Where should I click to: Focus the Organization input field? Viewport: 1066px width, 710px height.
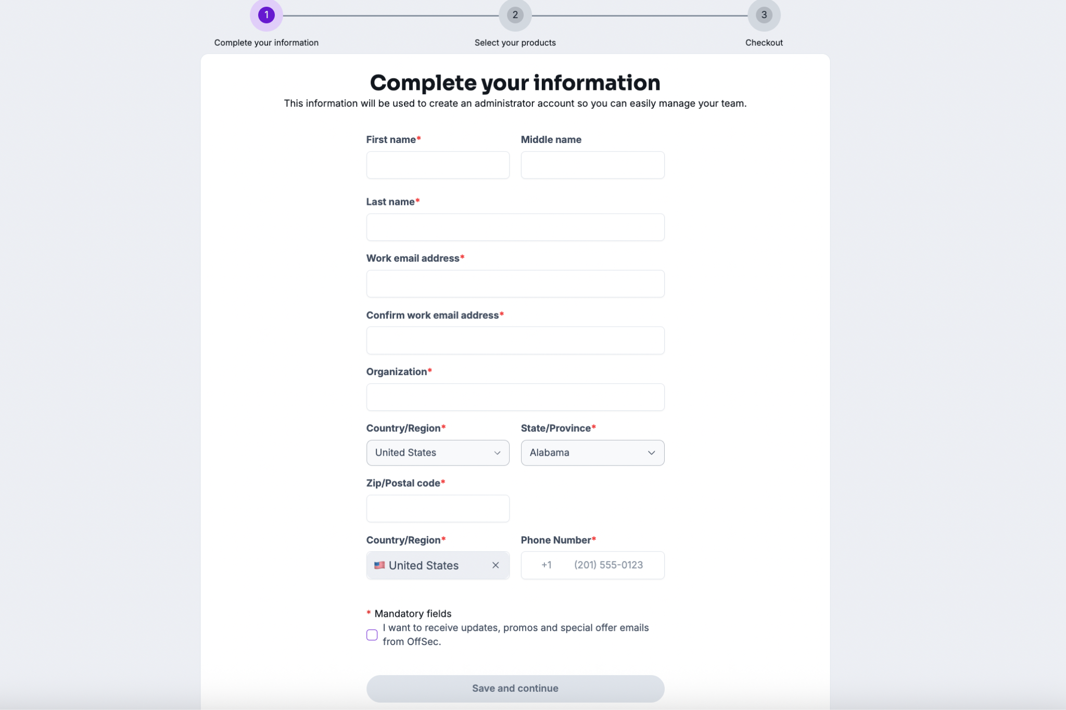click(x=515, y=397)
